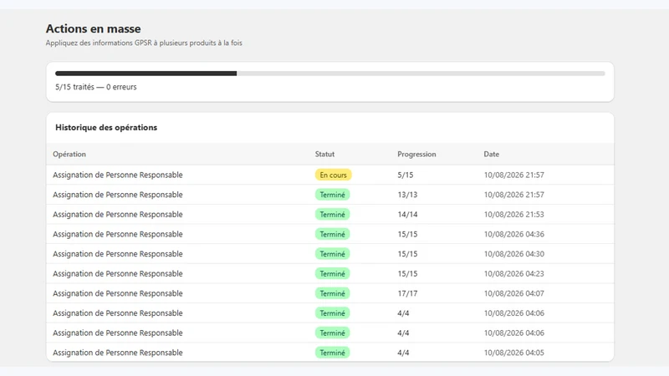Click the in-progress 5/15 progression value

coord(406,175)
